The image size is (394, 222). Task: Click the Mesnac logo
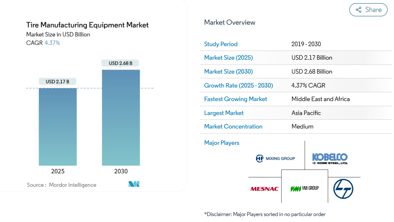[264, 189]
